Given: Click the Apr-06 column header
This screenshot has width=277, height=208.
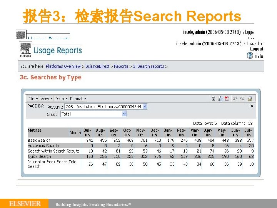Looking at the screenshot, I should point(208,133).
